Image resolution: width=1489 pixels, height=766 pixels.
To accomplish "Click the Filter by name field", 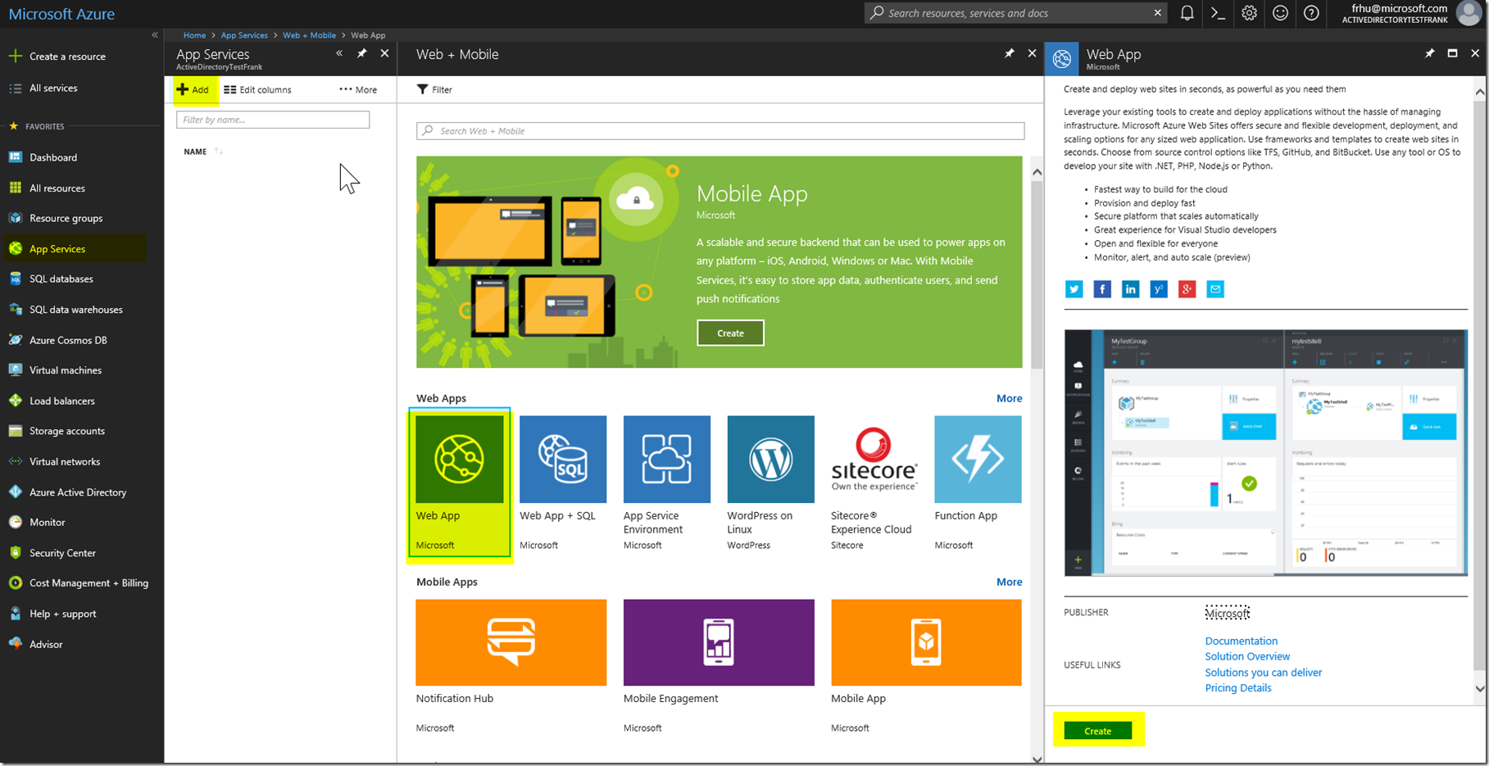I will 273,120.
